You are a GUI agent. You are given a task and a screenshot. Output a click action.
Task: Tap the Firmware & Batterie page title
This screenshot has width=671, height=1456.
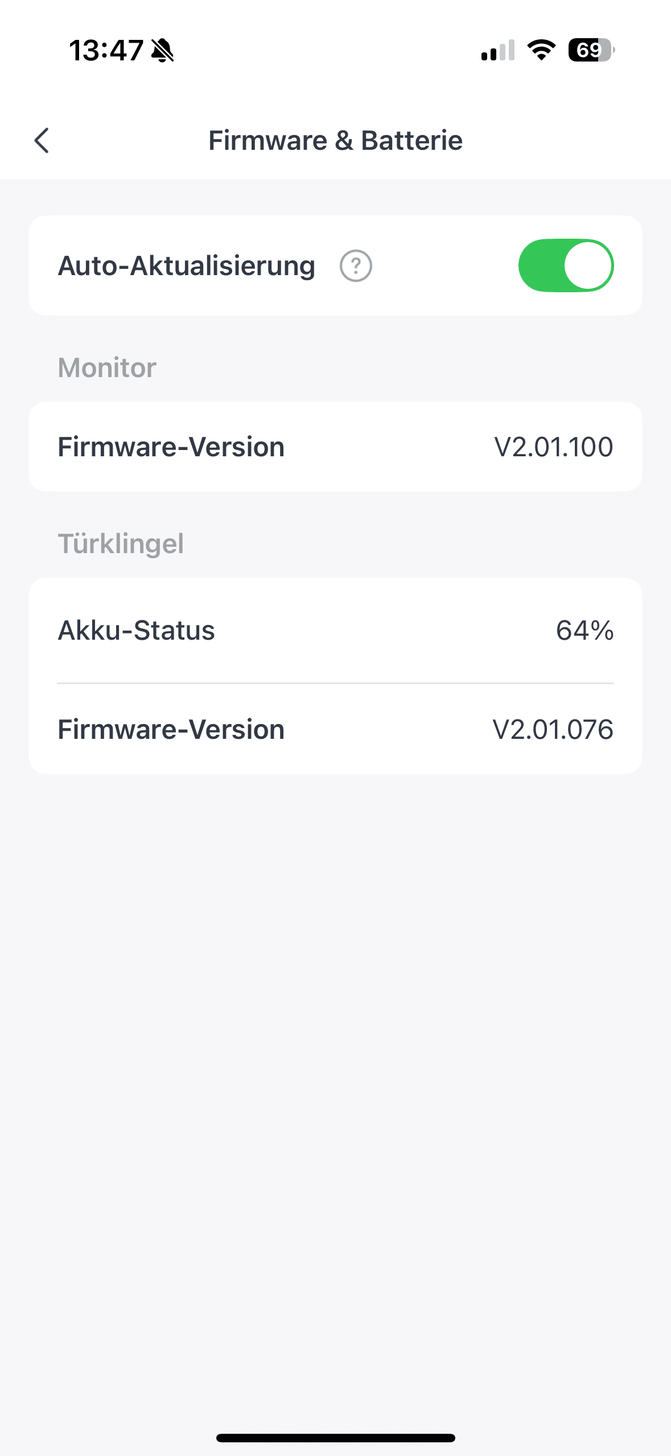pyautogui.click(x=335, y=141)
